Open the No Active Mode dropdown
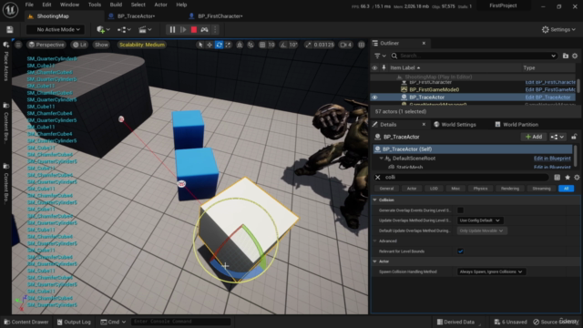Viewport: 583px width, 328px height. [x=55, y=29]
